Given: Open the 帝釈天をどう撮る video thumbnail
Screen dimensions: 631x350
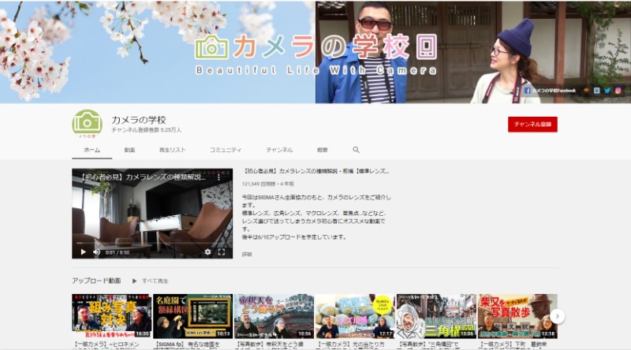Looking at the screenshot, I should tap(274, 316).
